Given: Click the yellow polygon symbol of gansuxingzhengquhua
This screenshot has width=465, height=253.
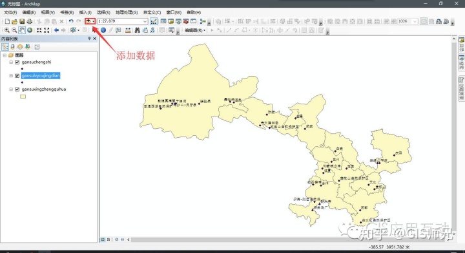Looking at the screenshot, I should pos(23,97).
